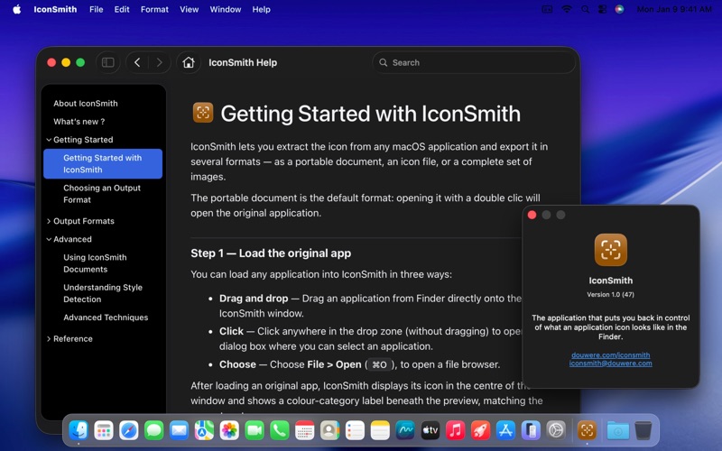The height and width of the screenshot is (451, 722).
Task: Open Choosing an Output Format topic
Action: (x=102, y=194)
